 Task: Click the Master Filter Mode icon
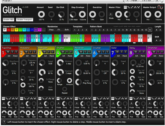pos(111,14)
